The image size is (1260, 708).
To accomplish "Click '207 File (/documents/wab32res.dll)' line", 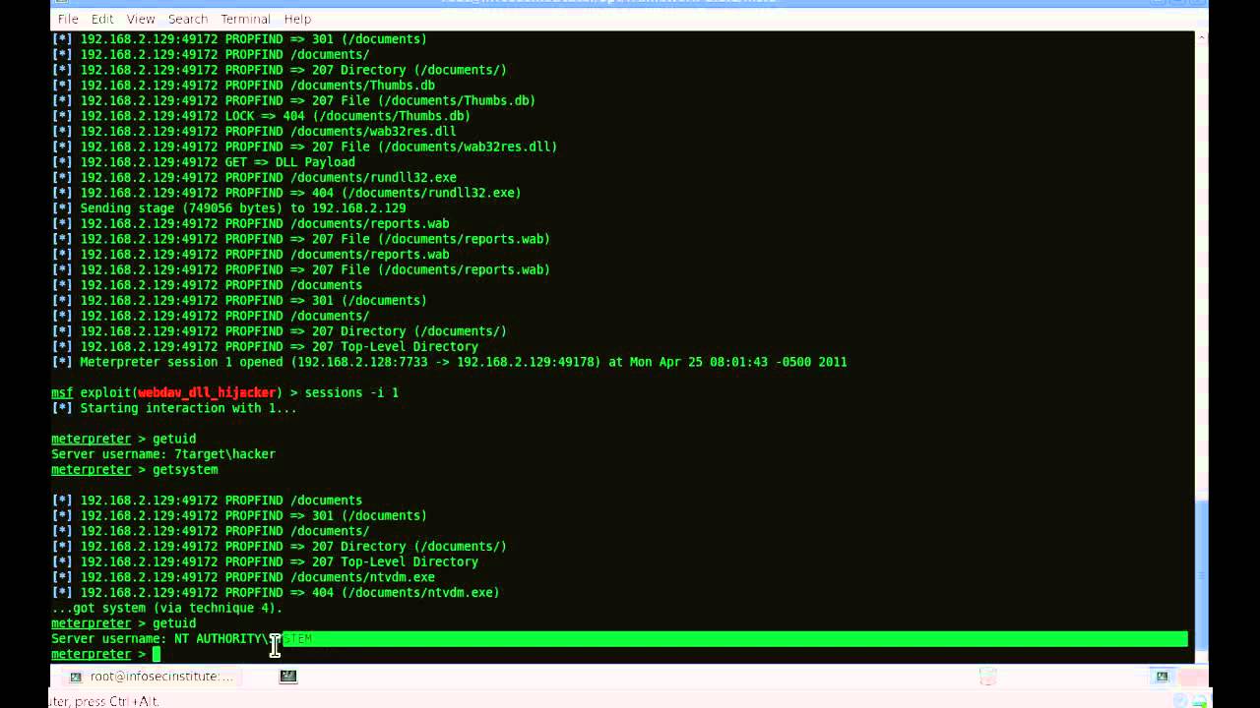I will (304, 147).
